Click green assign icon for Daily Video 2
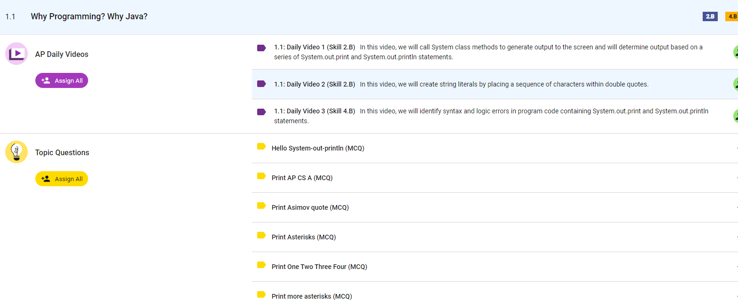Screen dimensions: 738x301 [735, 84]
